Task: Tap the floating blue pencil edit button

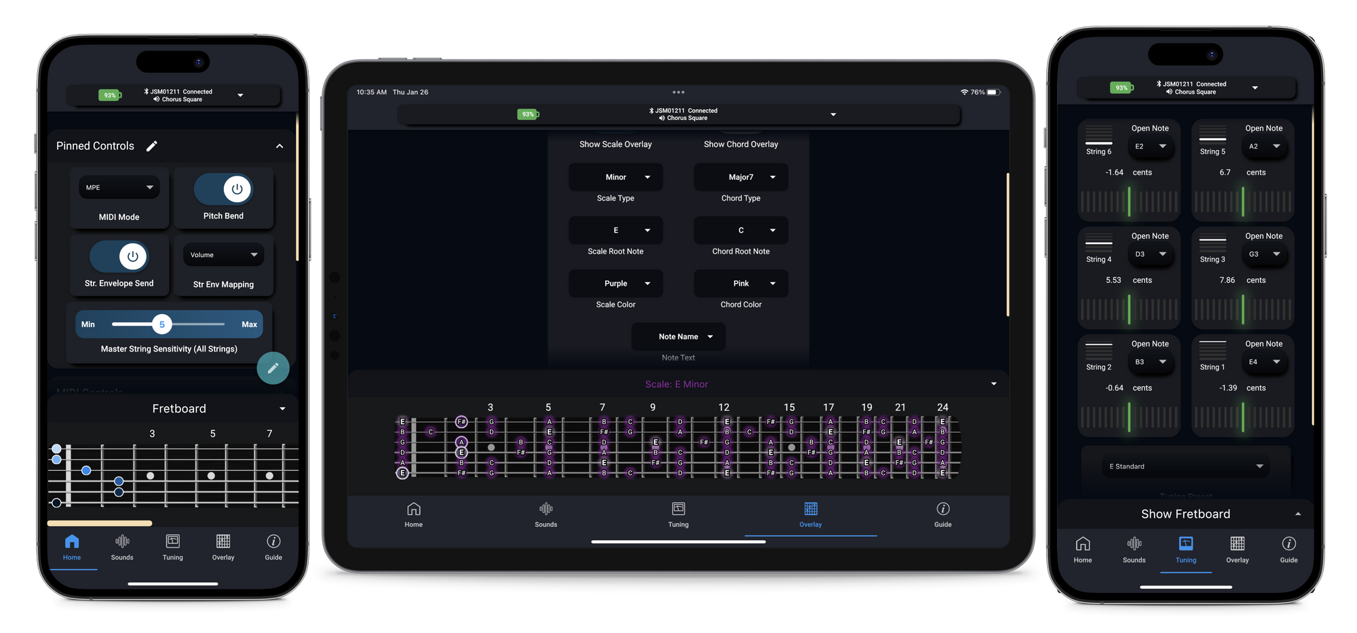Action: [x=273, y=368]
